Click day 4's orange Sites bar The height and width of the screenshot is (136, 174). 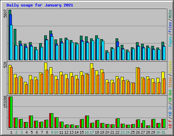27,89
